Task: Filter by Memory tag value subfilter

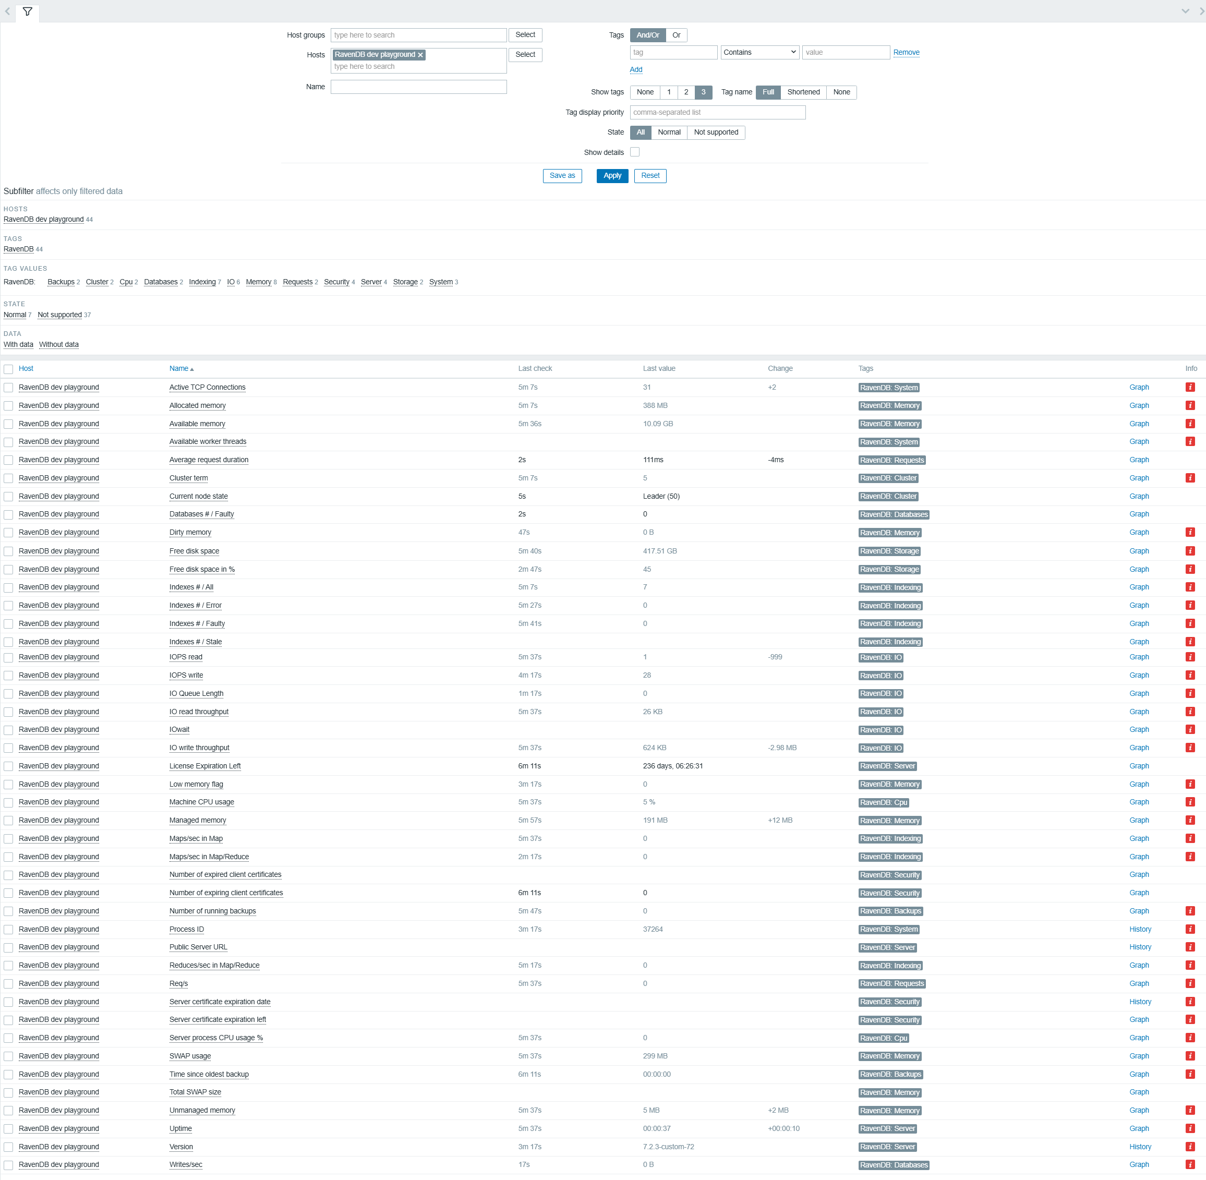Action: click(x=258, y=283)
